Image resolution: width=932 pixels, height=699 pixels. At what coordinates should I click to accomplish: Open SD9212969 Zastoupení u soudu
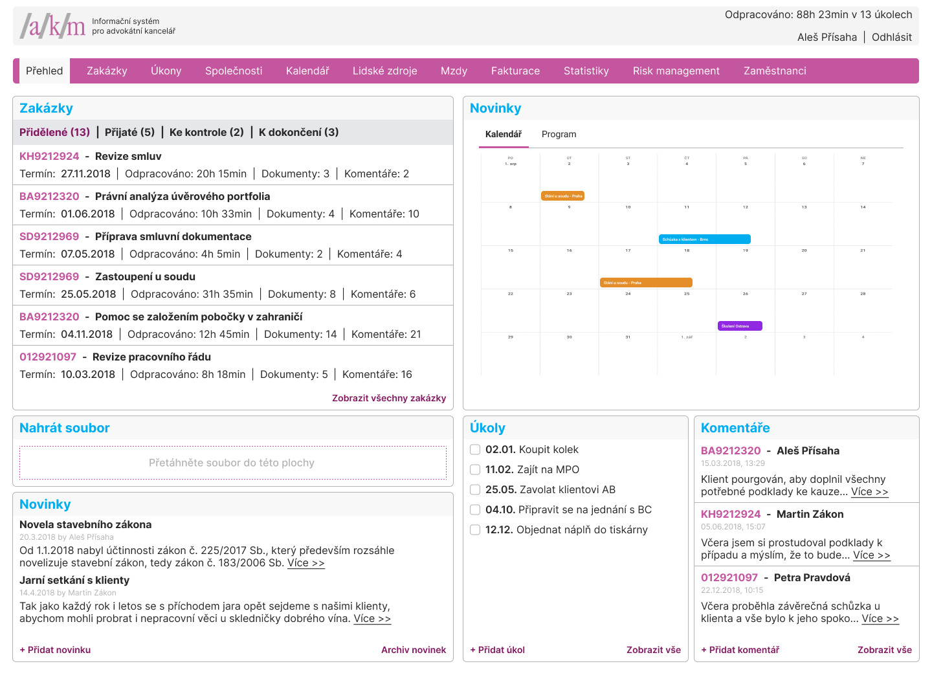pos(107,277)
